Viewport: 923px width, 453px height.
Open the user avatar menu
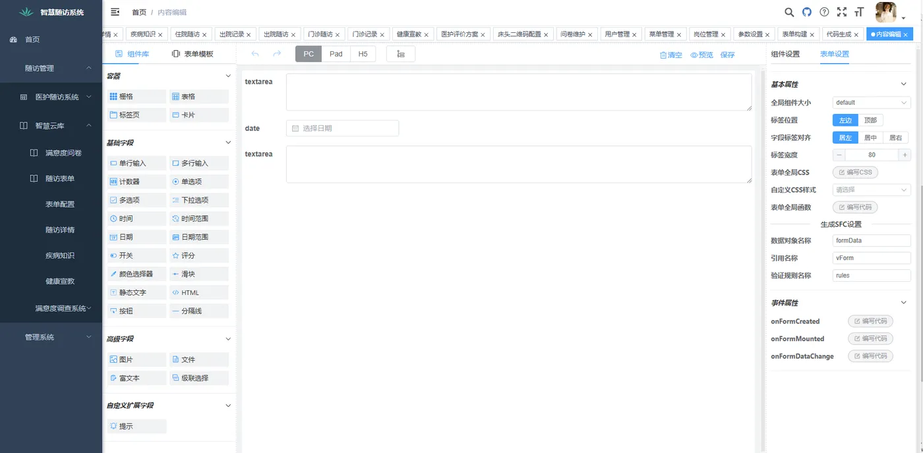coord(885,12)
